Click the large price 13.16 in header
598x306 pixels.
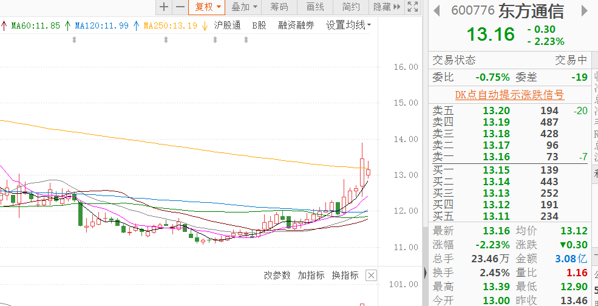[x=491, y=35]
